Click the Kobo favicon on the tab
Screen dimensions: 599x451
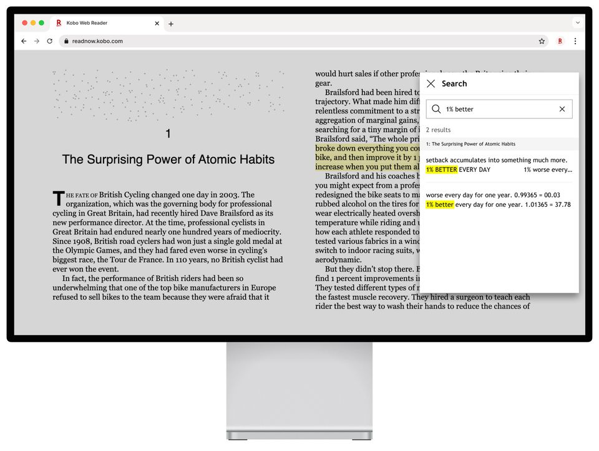59,23
